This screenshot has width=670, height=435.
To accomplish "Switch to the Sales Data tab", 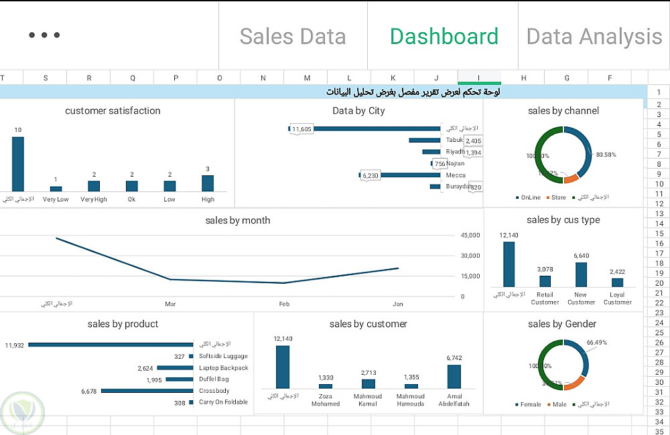I will click(x=293, y=36).
